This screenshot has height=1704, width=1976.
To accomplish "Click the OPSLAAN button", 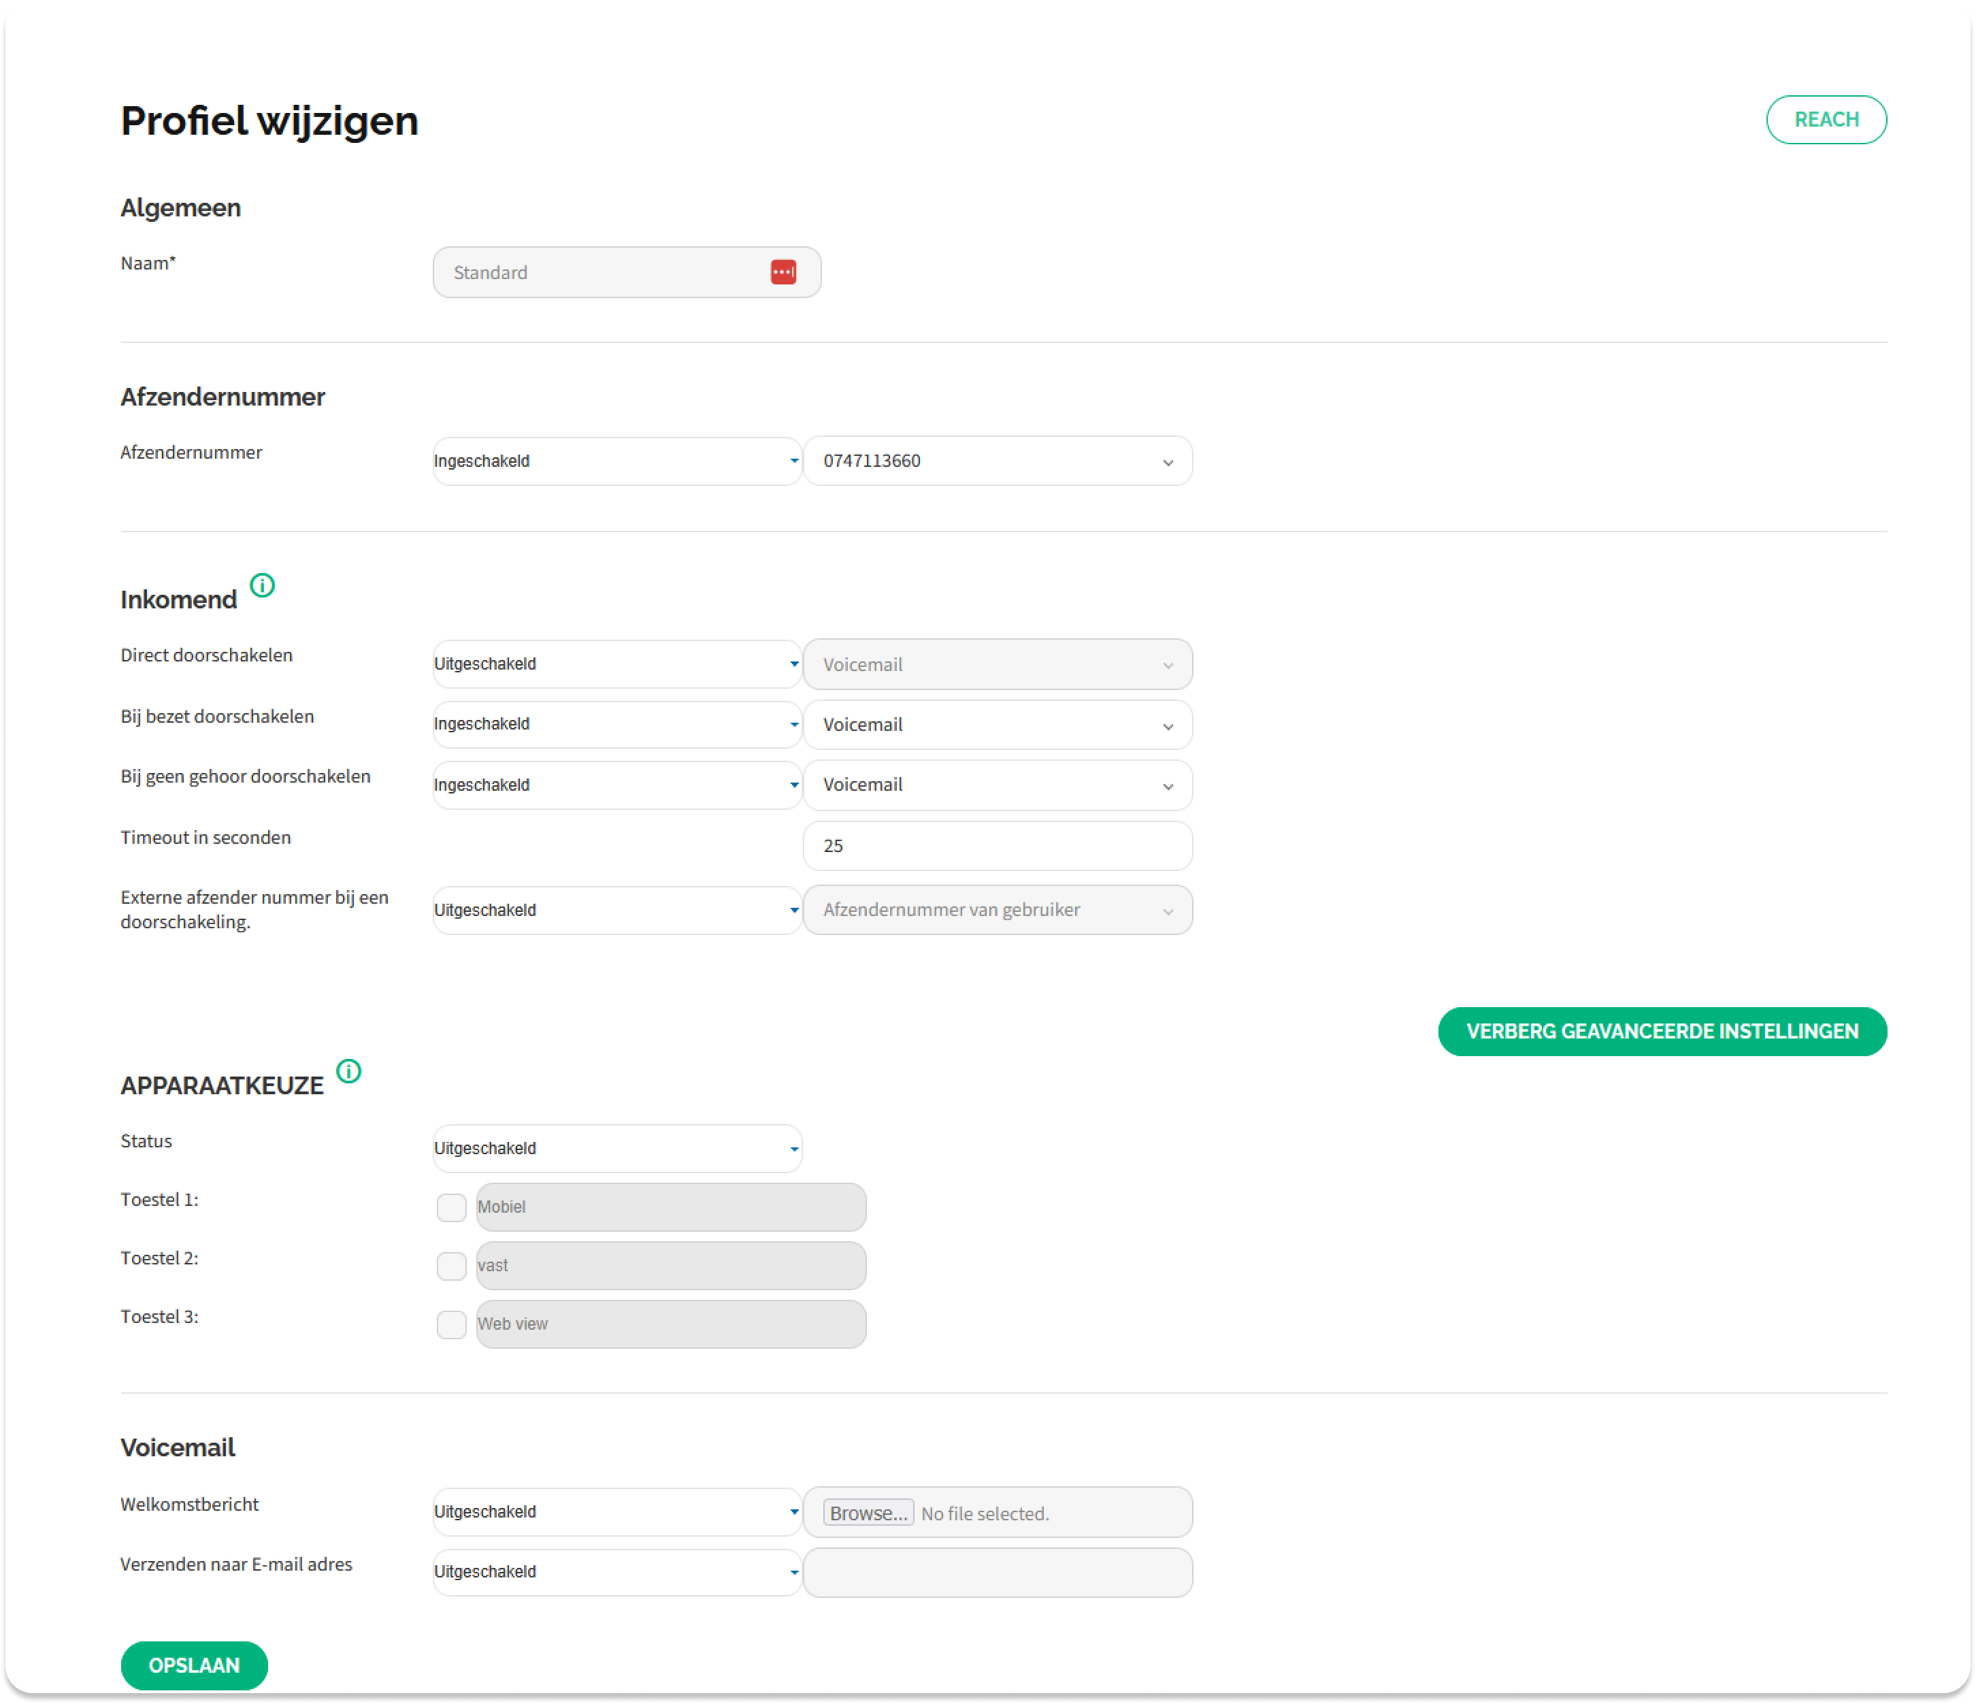I will 194,1665.
